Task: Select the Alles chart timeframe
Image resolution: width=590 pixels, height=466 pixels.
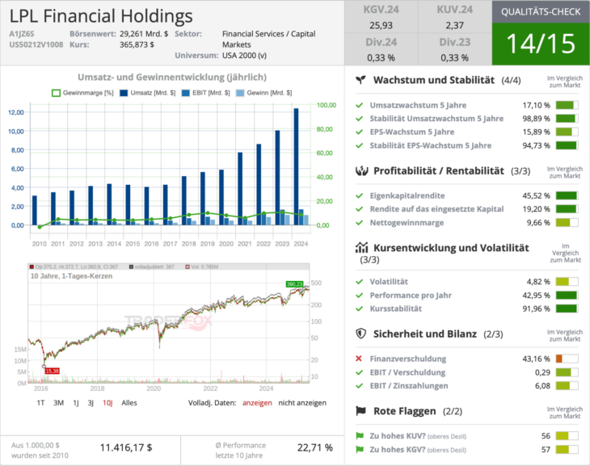Action: pyautogui.click(x=129, y=403)
